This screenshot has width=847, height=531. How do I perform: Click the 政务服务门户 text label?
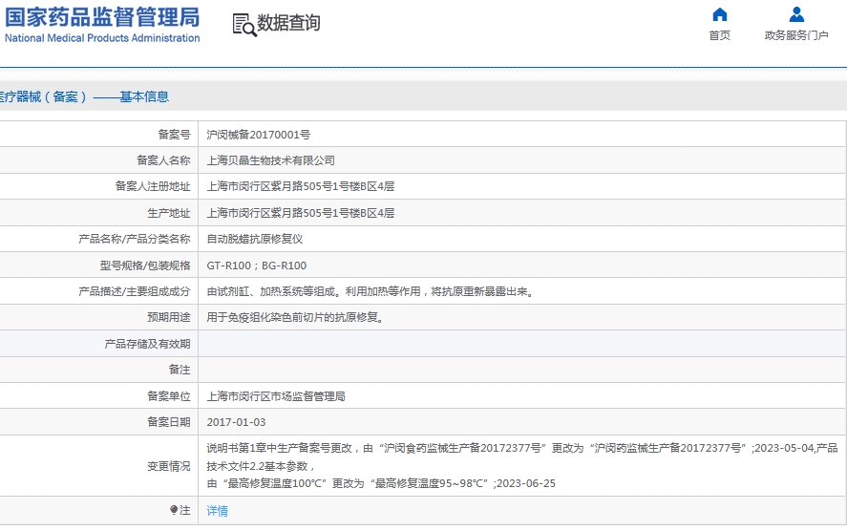tap(796, 35)
